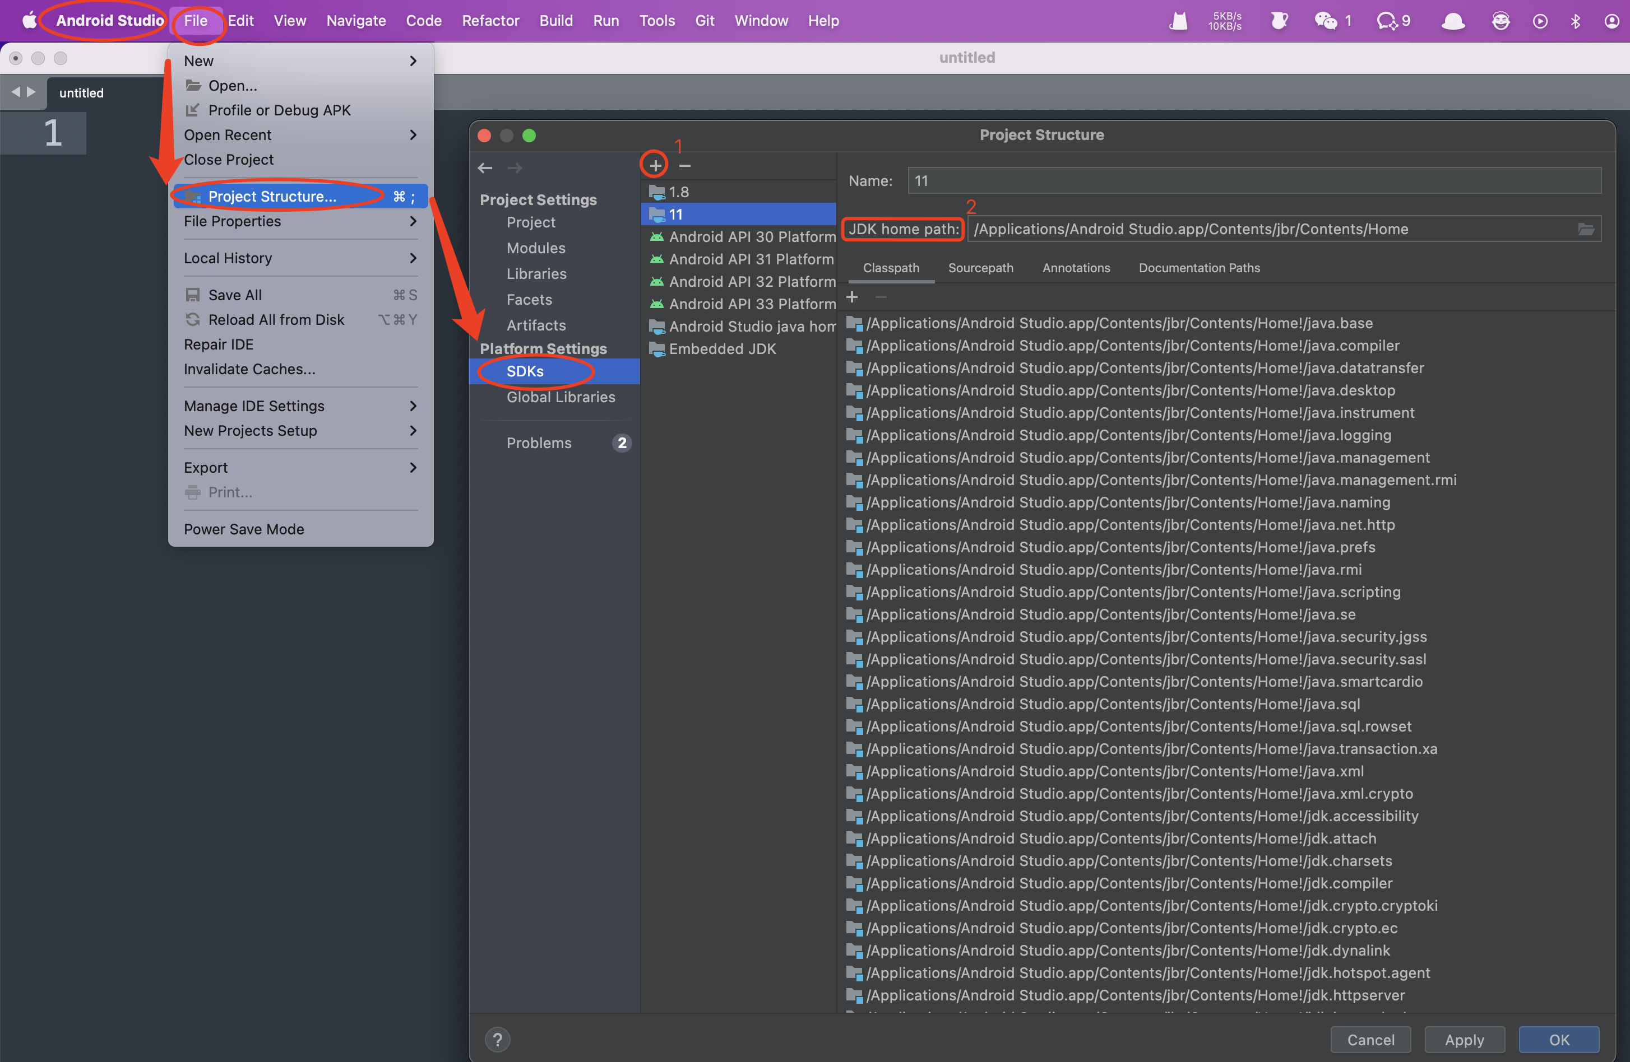Expand the New submenu
Screen dimensions: 1630x1062
tap(300, 61)
